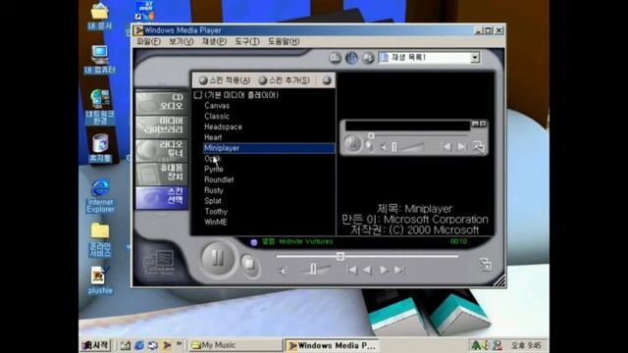Image resolution: width=628 pixels, height=353 pixels.
Task: Select the WinME skin
Action: click(216, 223)
